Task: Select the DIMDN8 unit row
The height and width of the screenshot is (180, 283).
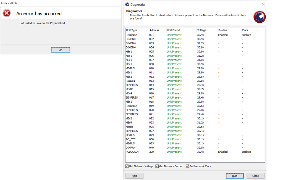Action: (195, 39)
